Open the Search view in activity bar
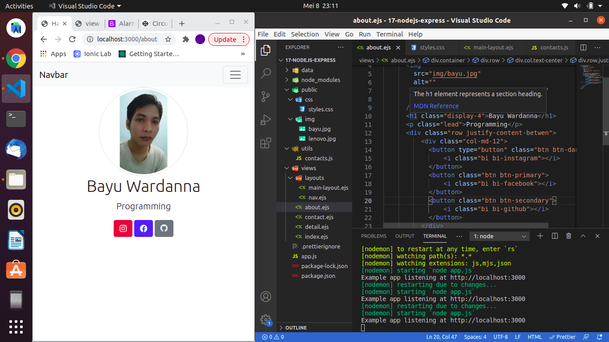The image size is (609, 342). pos(266,73)
